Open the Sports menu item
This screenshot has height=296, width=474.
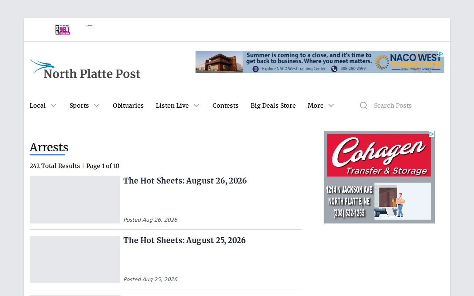79,105
